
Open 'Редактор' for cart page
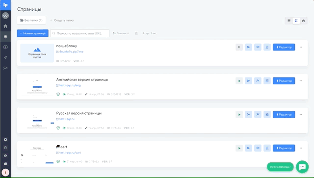[284, 148]
